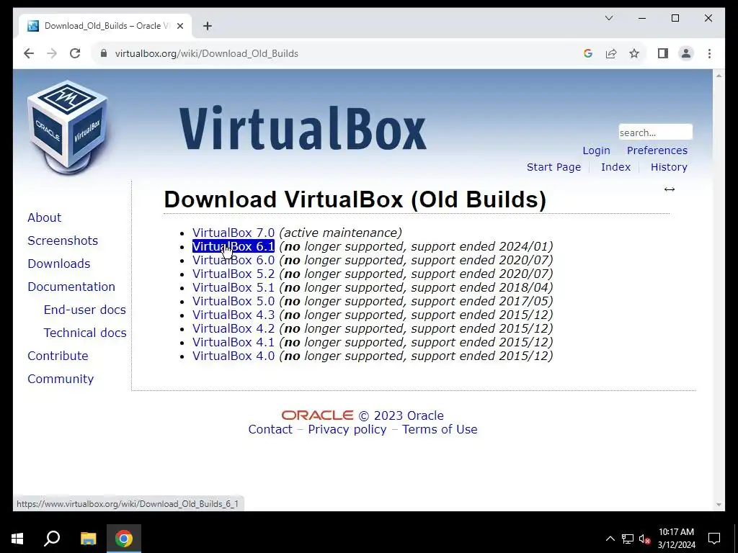Open a new tab with the plus button
This screenshot has height=553, width=738.
(208, 26)
